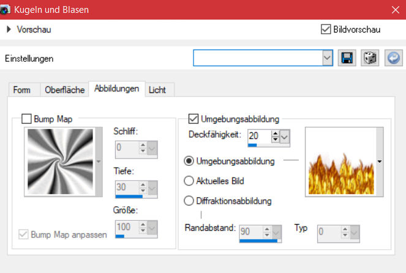Expand the Vorschau section triangle

[x=9, y=29]
